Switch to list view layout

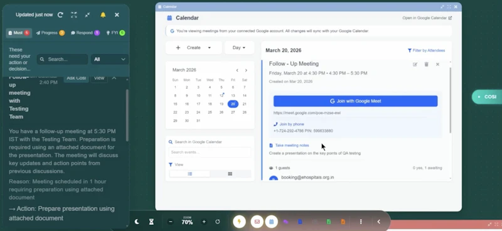click(190, 174)
